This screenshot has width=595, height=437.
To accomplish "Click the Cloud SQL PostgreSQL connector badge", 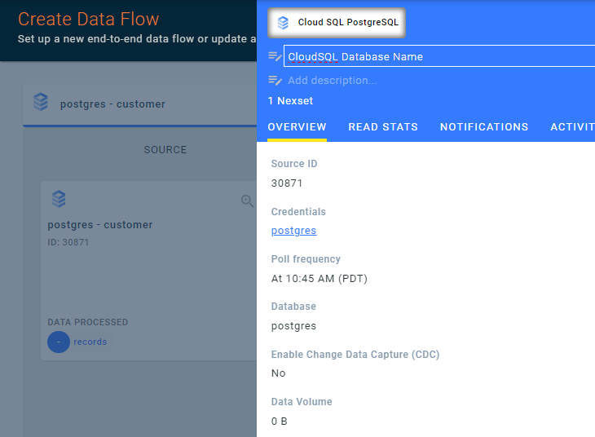I will tap(336, 23).
